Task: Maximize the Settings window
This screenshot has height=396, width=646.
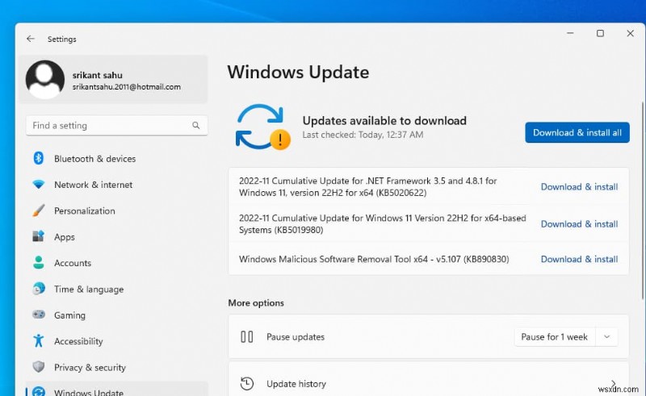Action: point(600,33)
